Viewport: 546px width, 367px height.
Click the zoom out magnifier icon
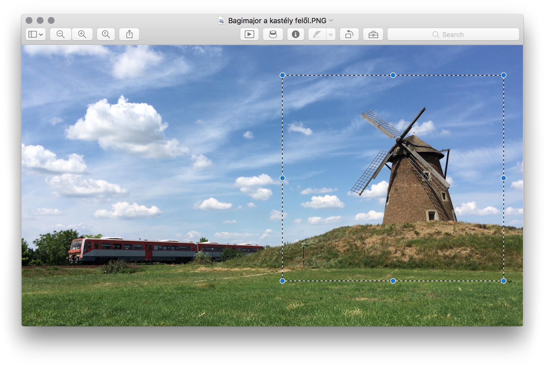click(61, 34)
